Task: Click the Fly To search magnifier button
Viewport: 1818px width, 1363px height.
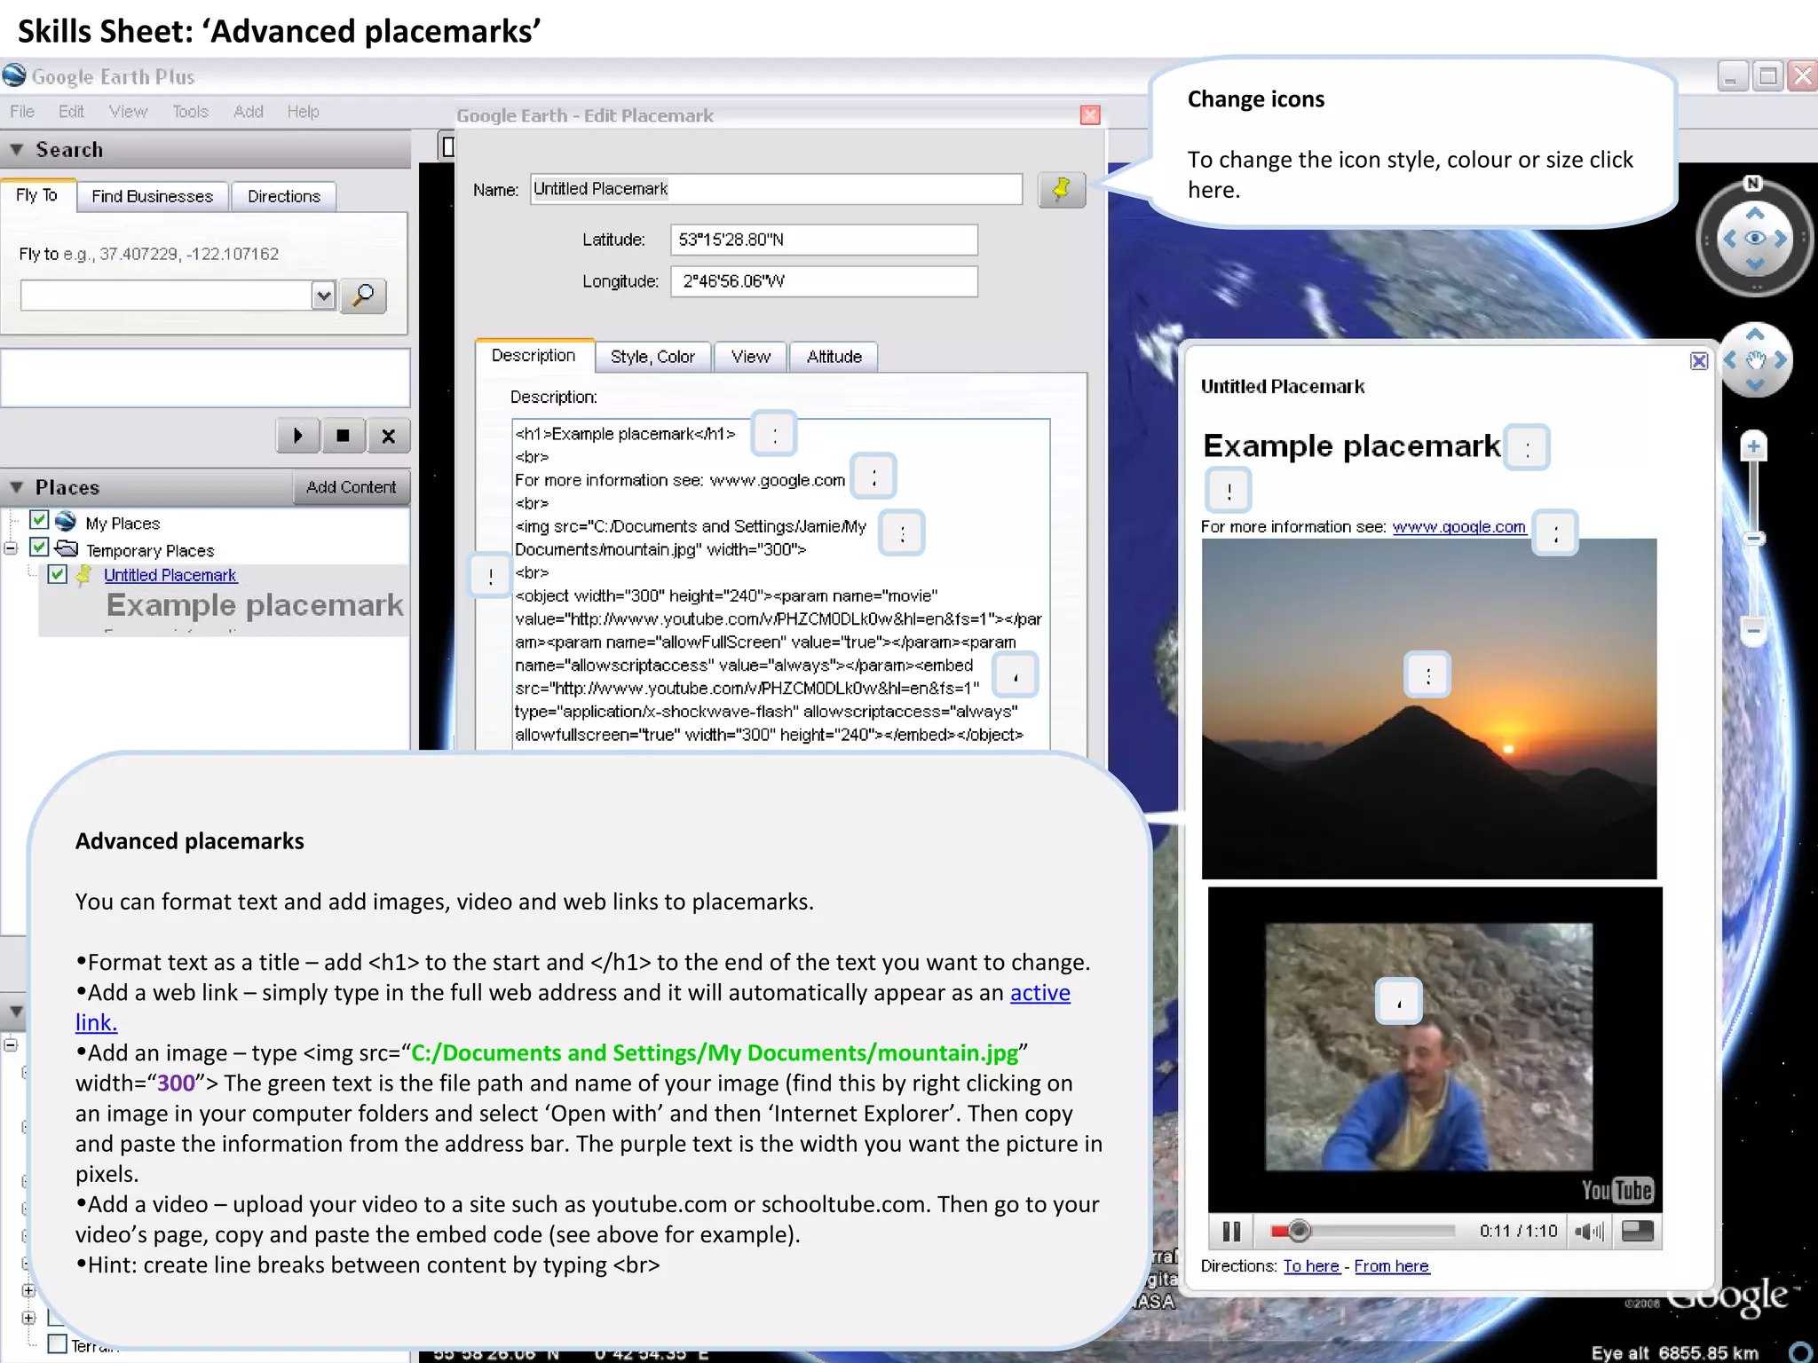Action: [363, 295]
